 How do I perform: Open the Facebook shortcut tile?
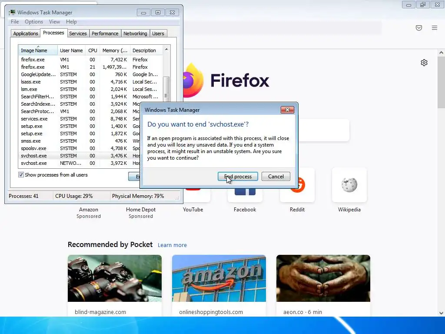click(x=245, y=196)
